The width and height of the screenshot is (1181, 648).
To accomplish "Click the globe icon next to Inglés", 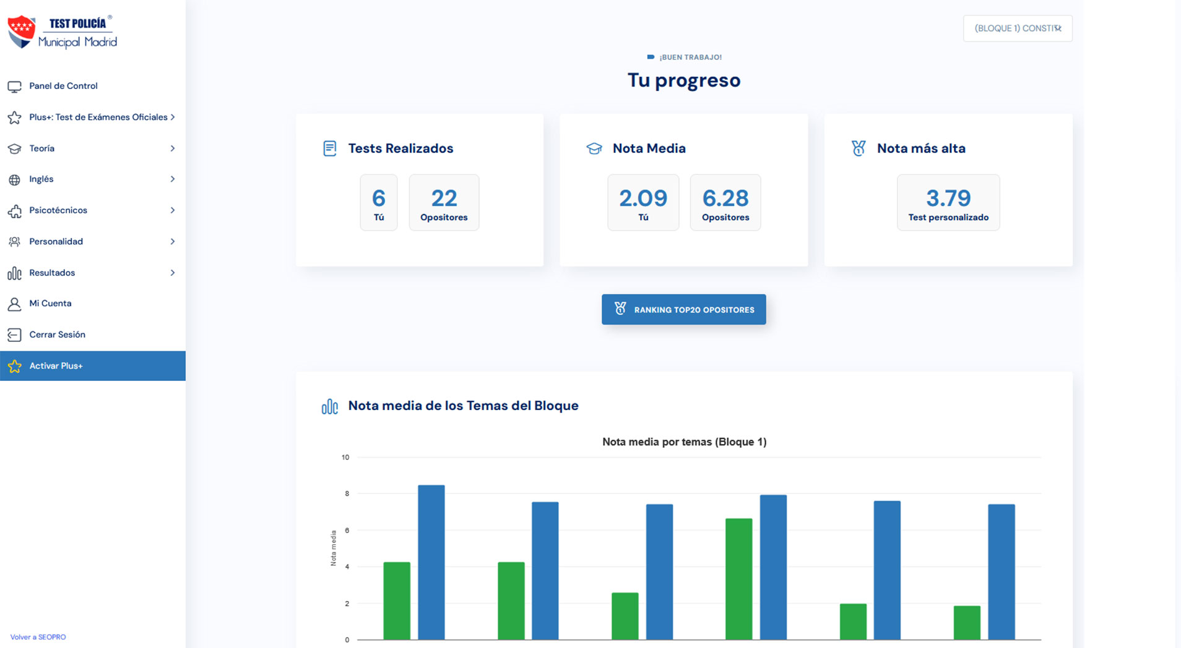I will click(x=14, y=180).
